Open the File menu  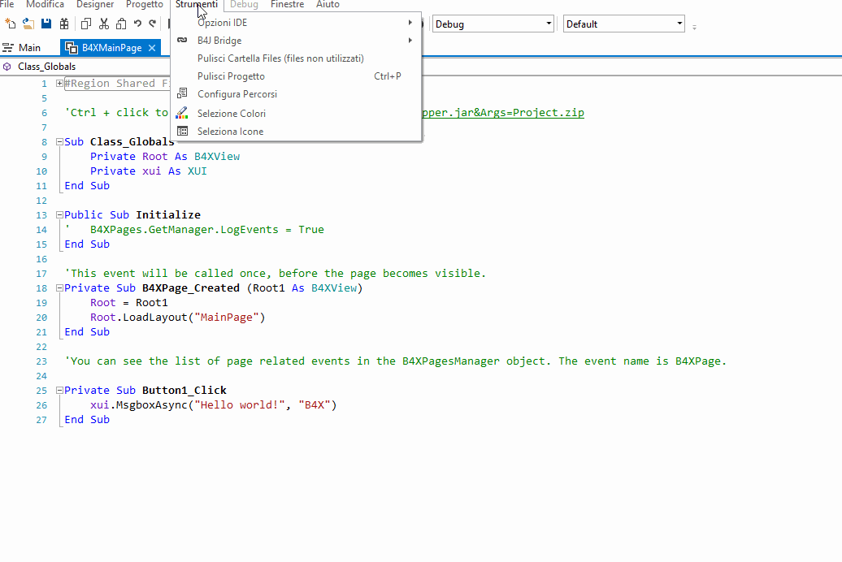click(x=7, y=4)
